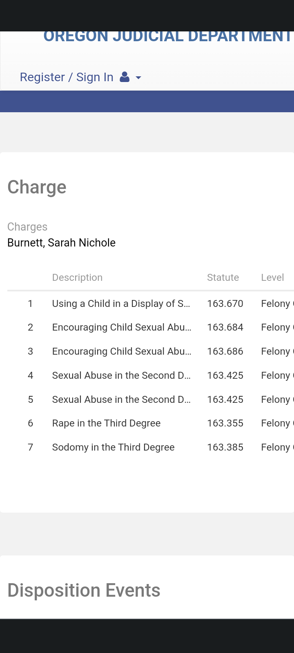The height and width of the screenshot is (653, 294).
Task: Click charge 5 Sexual Abuse description
Action: [121, 400]
